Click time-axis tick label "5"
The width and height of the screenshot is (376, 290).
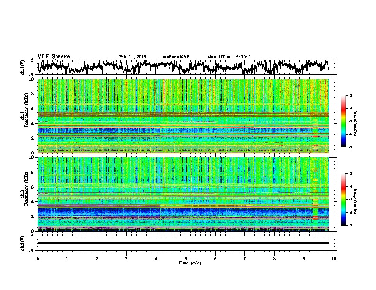coord(186,259)
